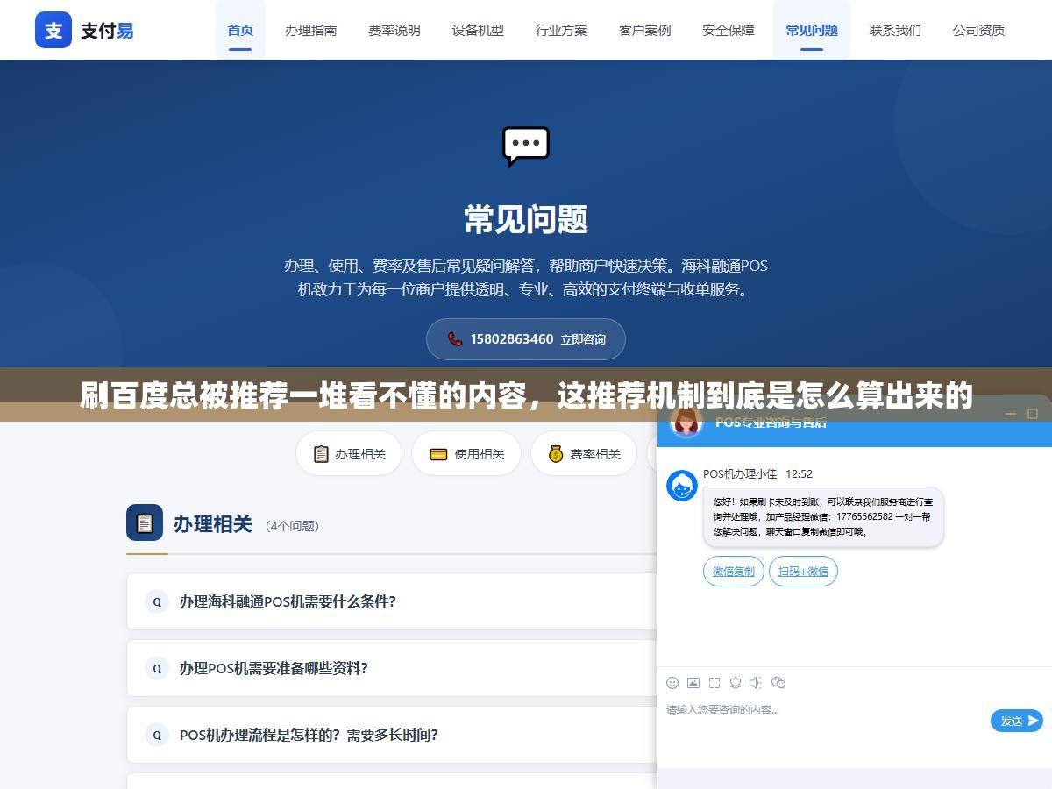Expand question 办理POS机需要准备哪些资料?
Image resolution: width=1052 pixels, height=789 pixels.
[x=392, y=668]
